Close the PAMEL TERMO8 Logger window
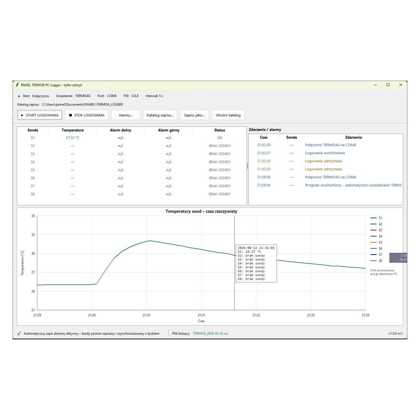The image size is (420, 420). tap(401, 85)
